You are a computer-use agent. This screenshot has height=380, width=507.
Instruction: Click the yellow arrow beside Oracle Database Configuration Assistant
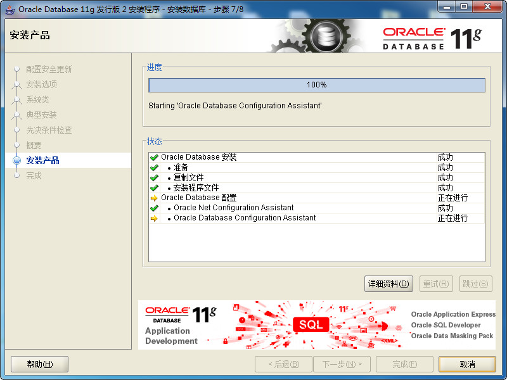154,218
